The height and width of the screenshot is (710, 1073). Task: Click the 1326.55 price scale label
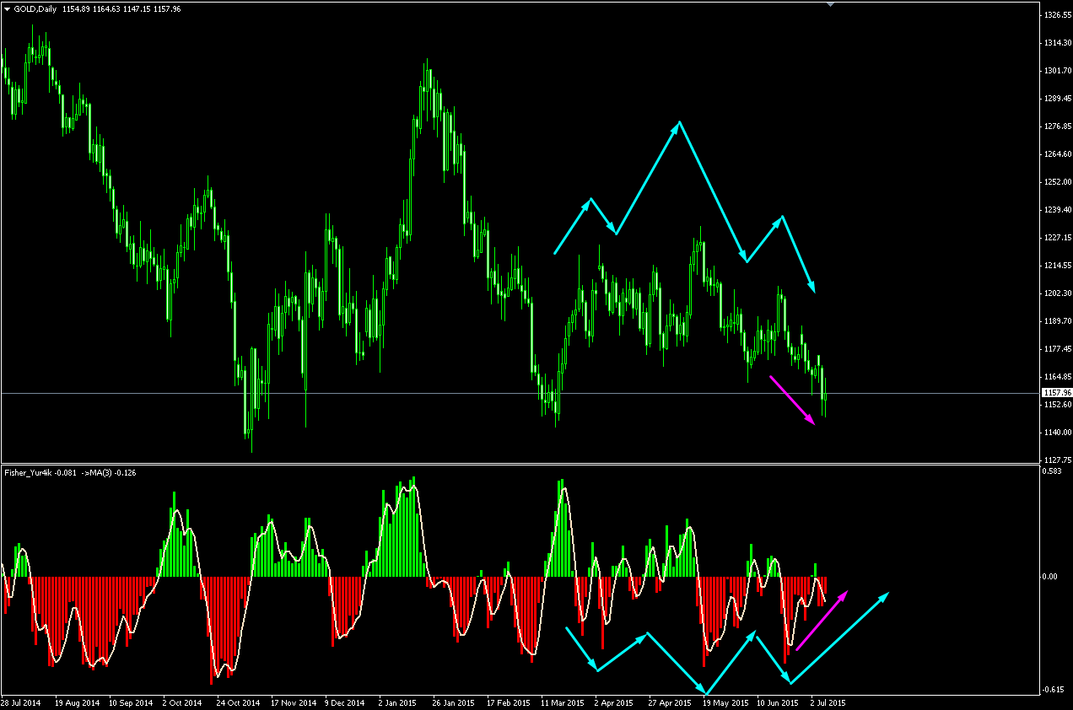click(x=1056, y=15)
